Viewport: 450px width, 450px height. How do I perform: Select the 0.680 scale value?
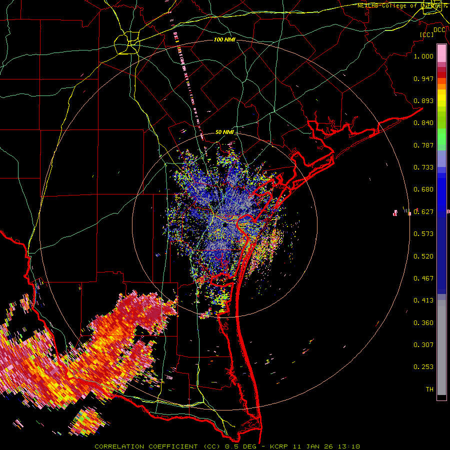[423, 189]
